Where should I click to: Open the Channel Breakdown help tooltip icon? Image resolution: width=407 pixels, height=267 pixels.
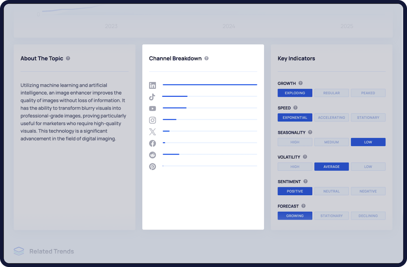click(x=206, y=58)
